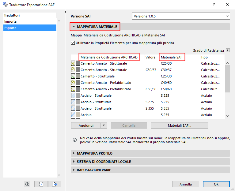Click hatch icon of Acciaio - Strutturale S 355 row

point(73,108)
